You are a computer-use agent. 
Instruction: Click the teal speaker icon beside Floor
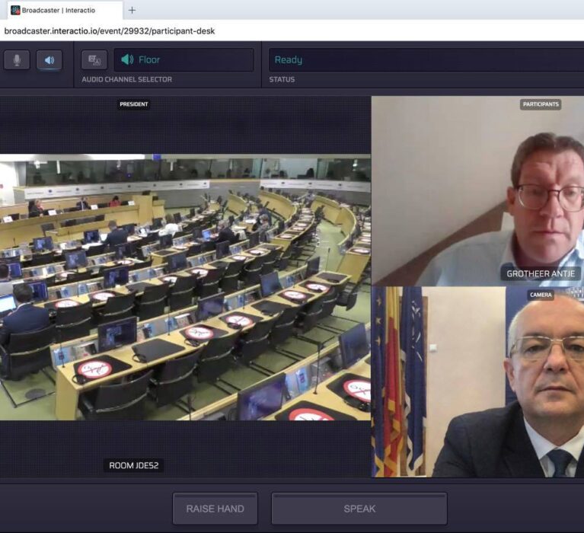[x=127, y=60]
